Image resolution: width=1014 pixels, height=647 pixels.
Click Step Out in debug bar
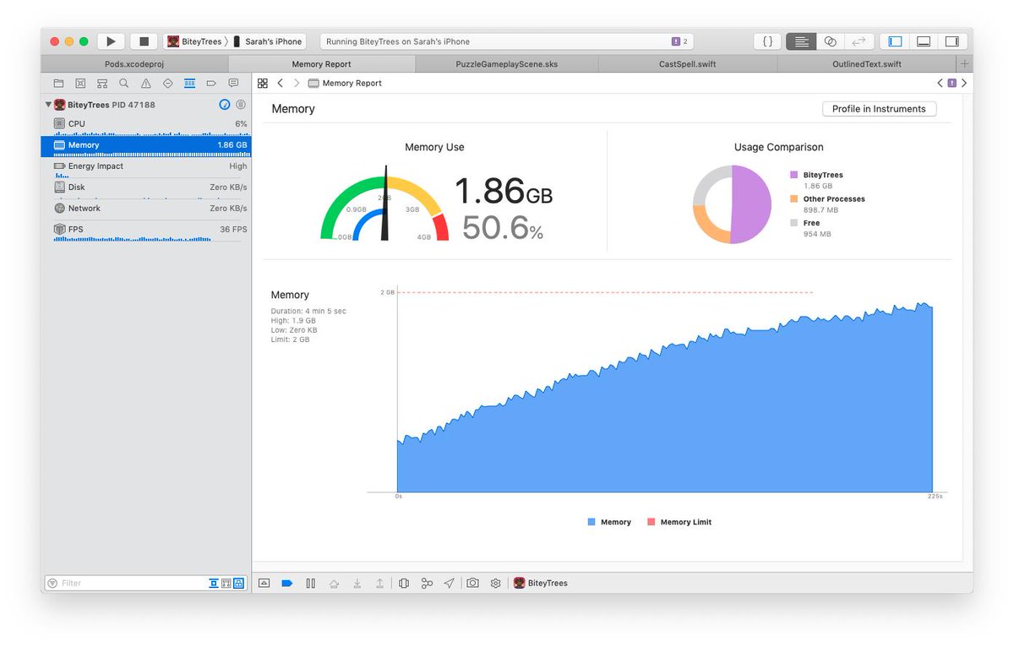coord(380,583)
